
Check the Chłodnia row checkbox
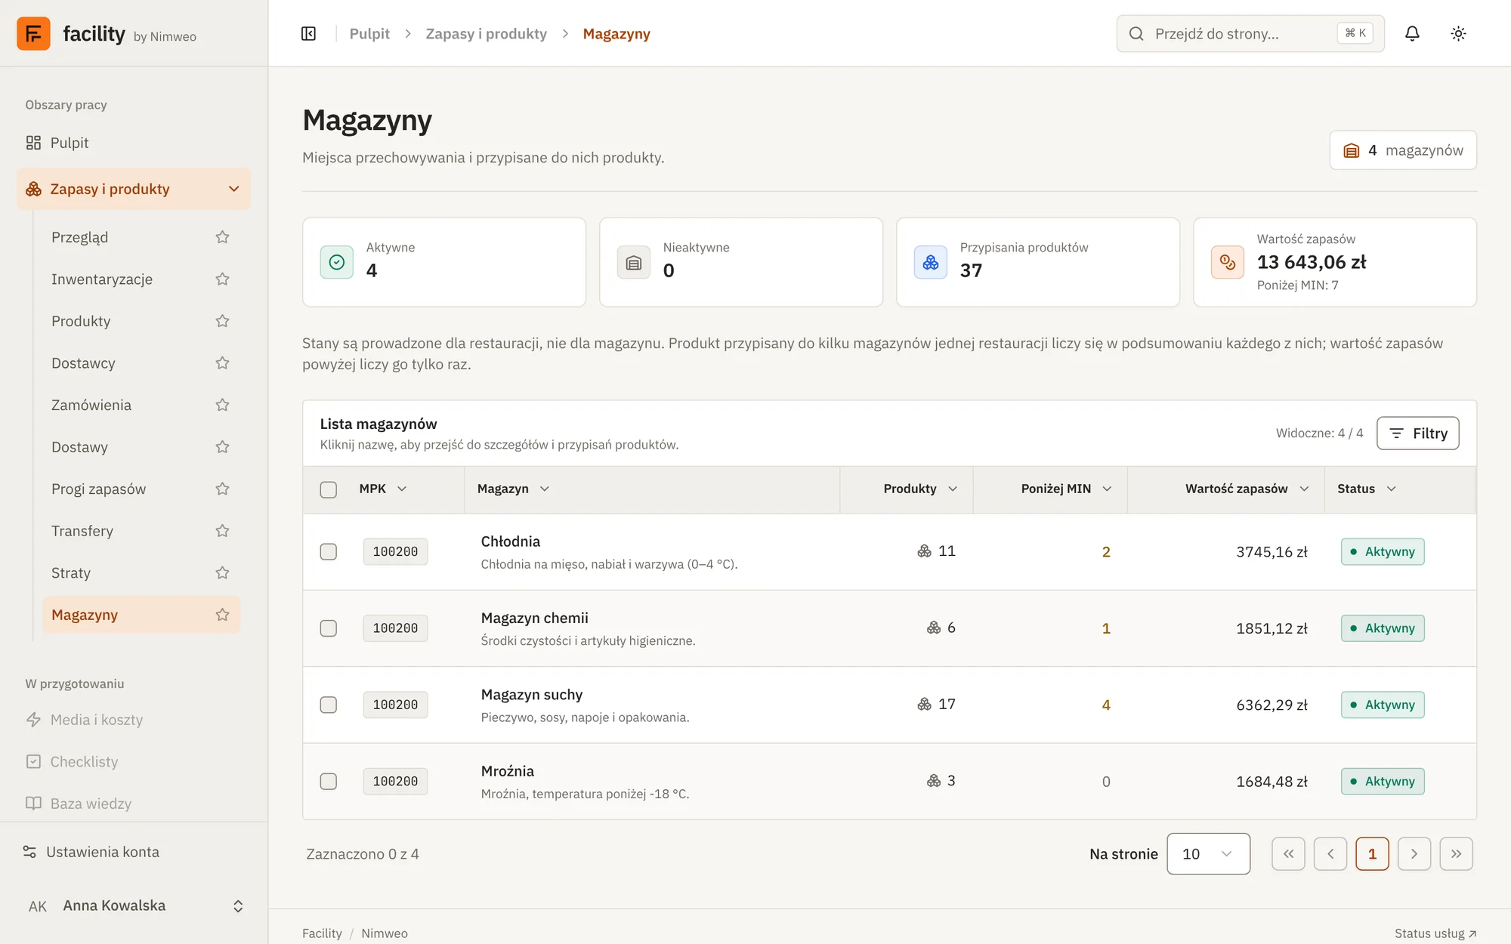[328, 552]
